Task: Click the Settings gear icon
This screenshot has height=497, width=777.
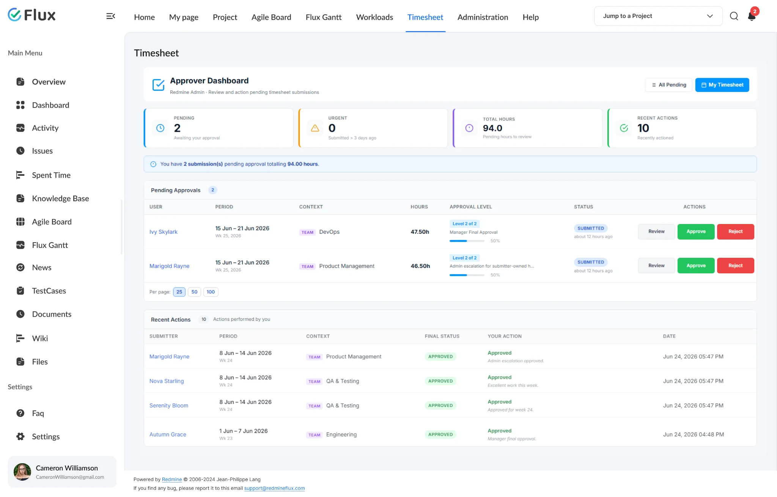Action: (20, 436)
